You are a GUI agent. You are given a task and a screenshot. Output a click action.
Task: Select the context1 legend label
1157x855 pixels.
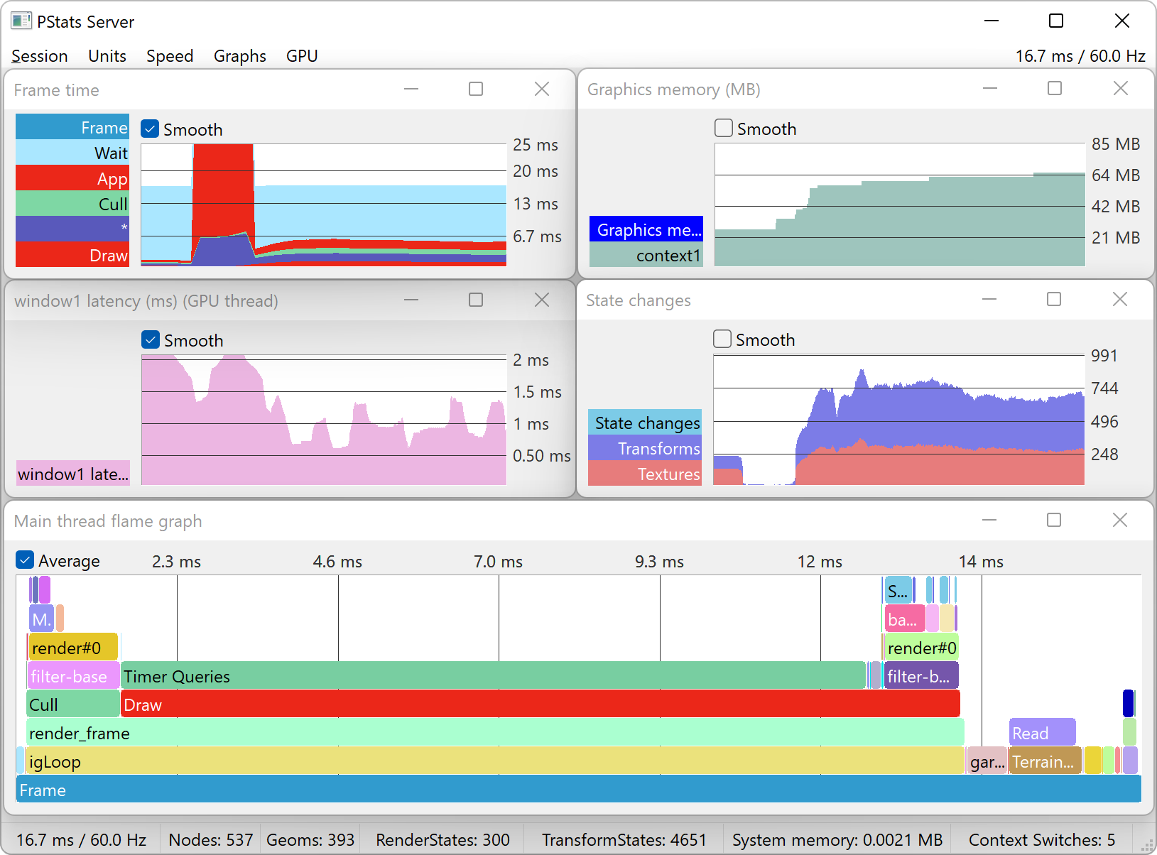646,255
